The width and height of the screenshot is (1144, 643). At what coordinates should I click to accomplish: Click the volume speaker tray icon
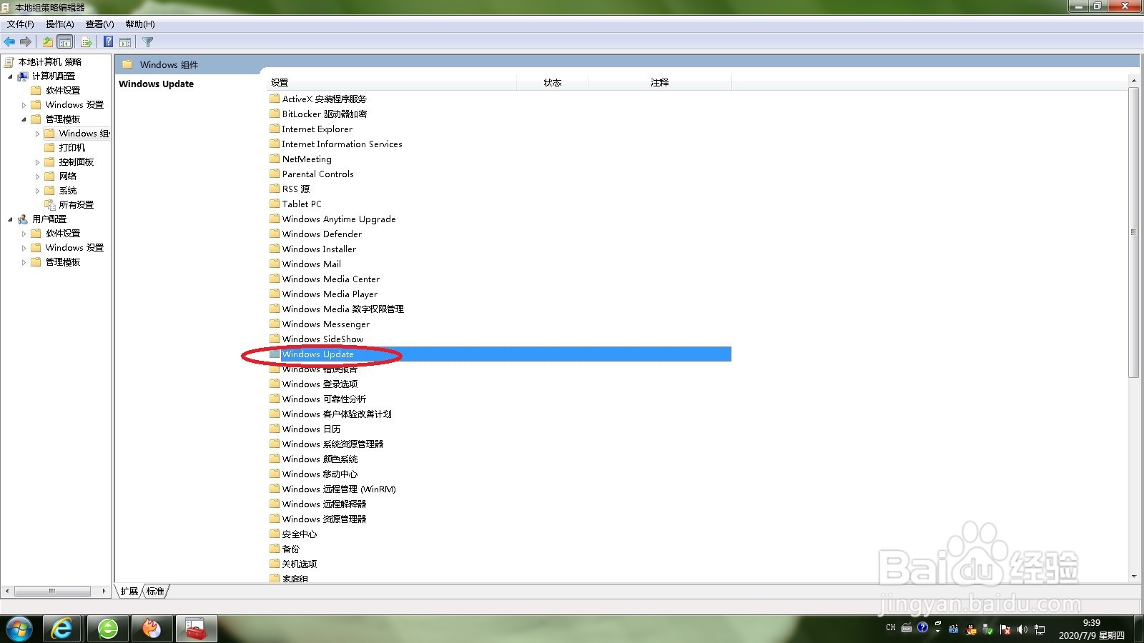click(x=1022, y=629)
